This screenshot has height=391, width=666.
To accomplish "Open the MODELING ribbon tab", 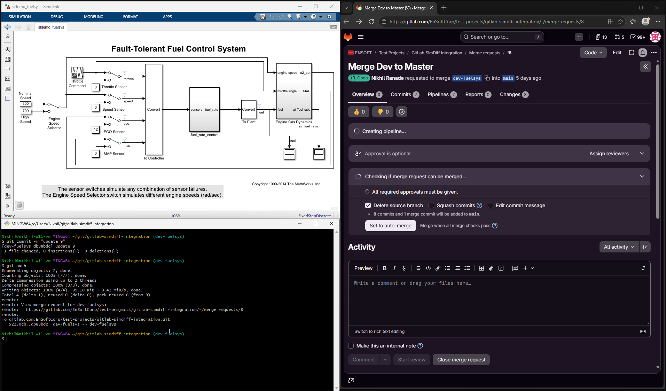I will point(94,17).
